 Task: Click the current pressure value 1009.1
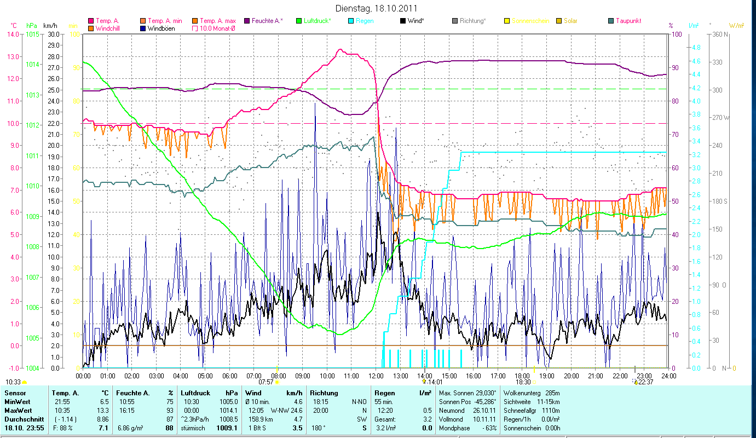tap(227, 428)
